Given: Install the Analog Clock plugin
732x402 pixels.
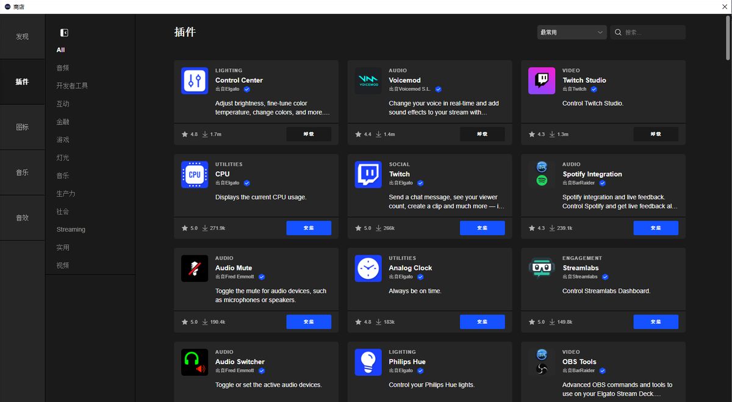Looking at the screenshot, I should point(483,322).
